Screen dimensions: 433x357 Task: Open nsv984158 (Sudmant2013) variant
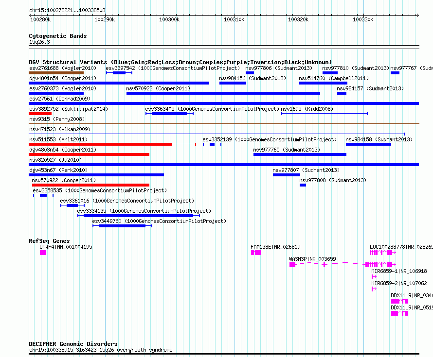point(379,139)
